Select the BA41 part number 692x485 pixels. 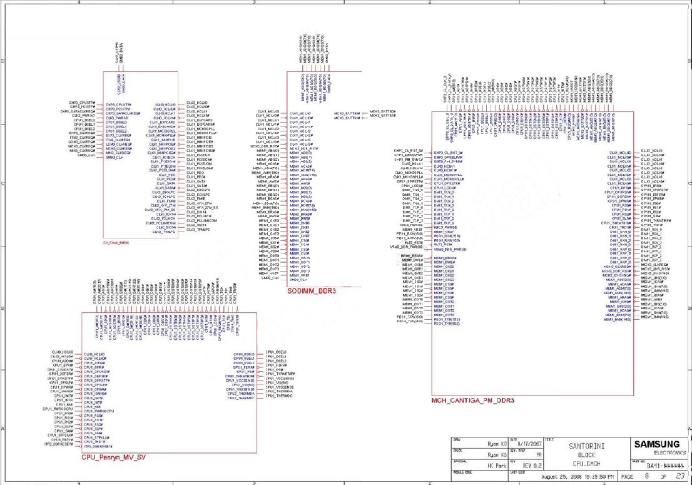[x=665, y=466]
